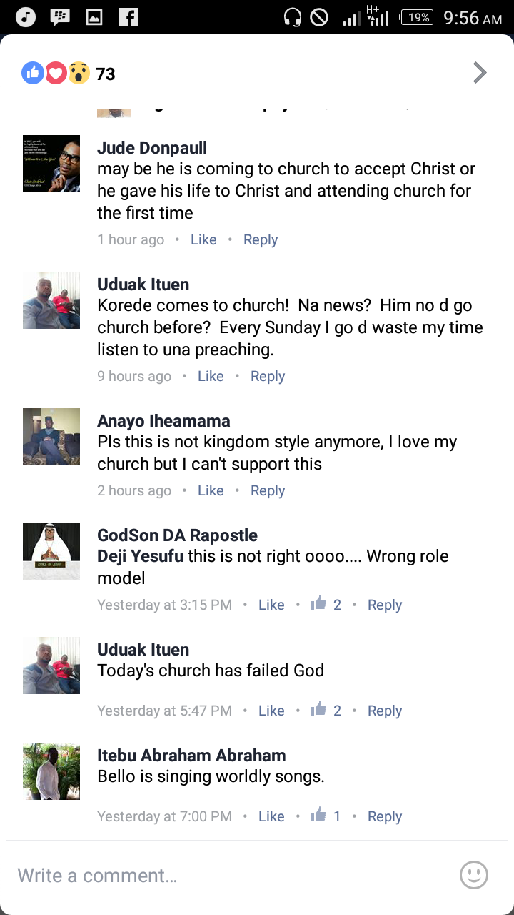Image resolution: width=514 pixels, height=915 pixels.
Task: Like the "Korede comes to church" comment
Action: click(x=211, y=377)
